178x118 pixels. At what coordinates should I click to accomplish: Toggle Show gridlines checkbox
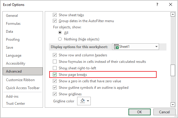55,94
